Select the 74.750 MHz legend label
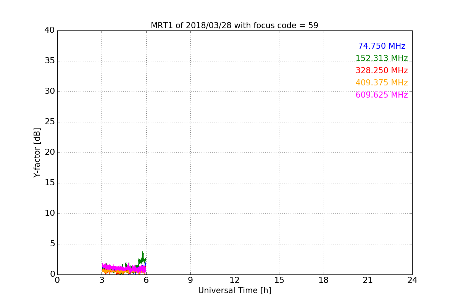 coord(382,46)
